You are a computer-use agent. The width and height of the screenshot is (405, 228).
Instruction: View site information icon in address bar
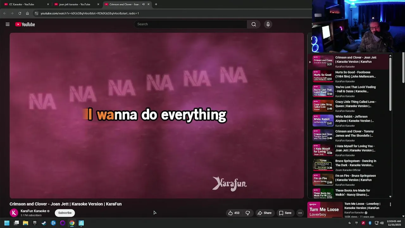click(x=36, y=13)
